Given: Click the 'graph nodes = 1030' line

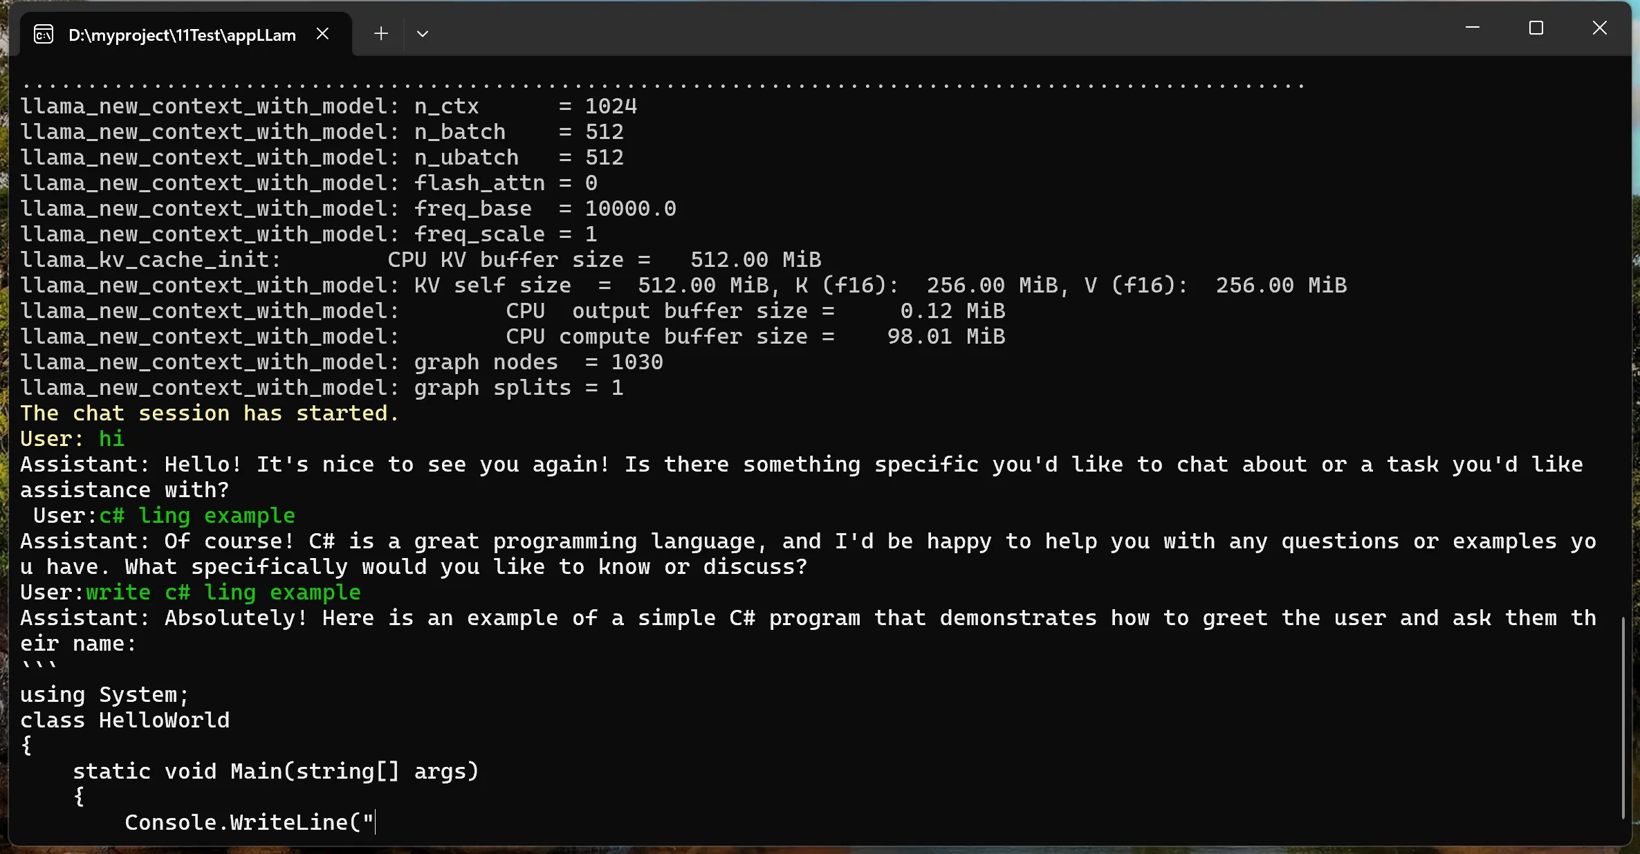Looking at the screenshot, I should (342, 362).
